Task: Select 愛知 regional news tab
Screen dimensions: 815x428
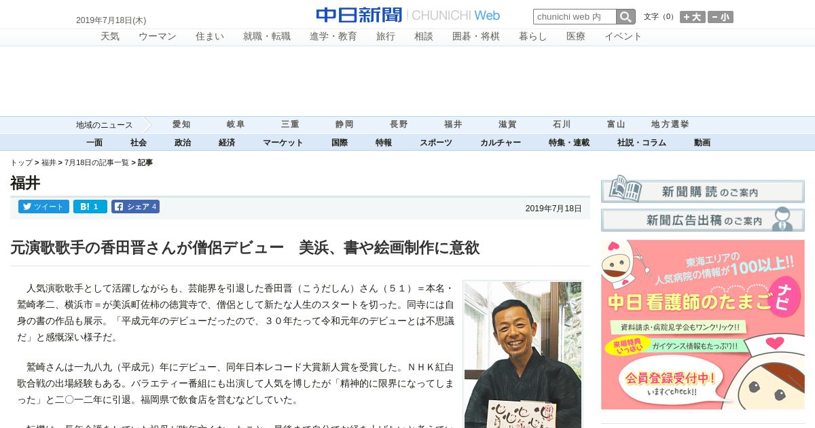Action: (181, 124)
